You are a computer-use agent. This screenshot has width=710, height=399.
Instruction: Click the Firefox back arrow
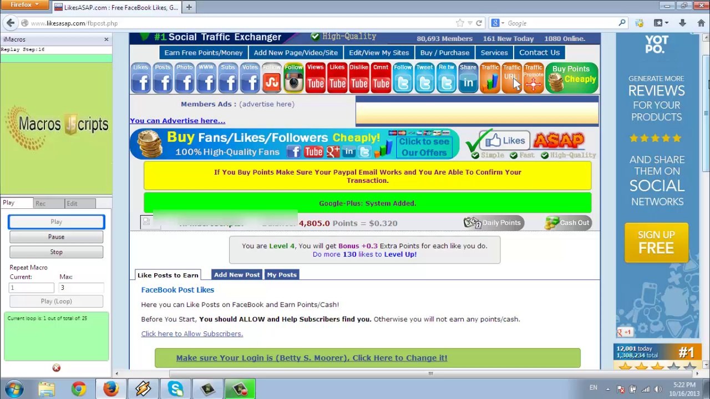11,23
